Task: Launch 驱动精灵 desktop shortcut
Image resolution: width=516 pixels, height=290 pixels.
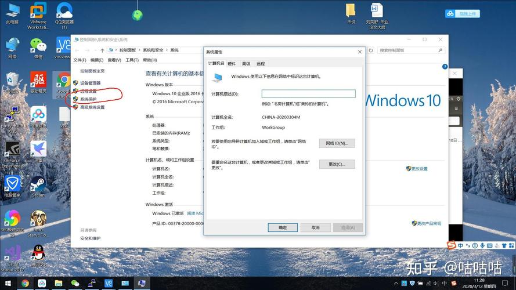Action: [x=38, y=82]
